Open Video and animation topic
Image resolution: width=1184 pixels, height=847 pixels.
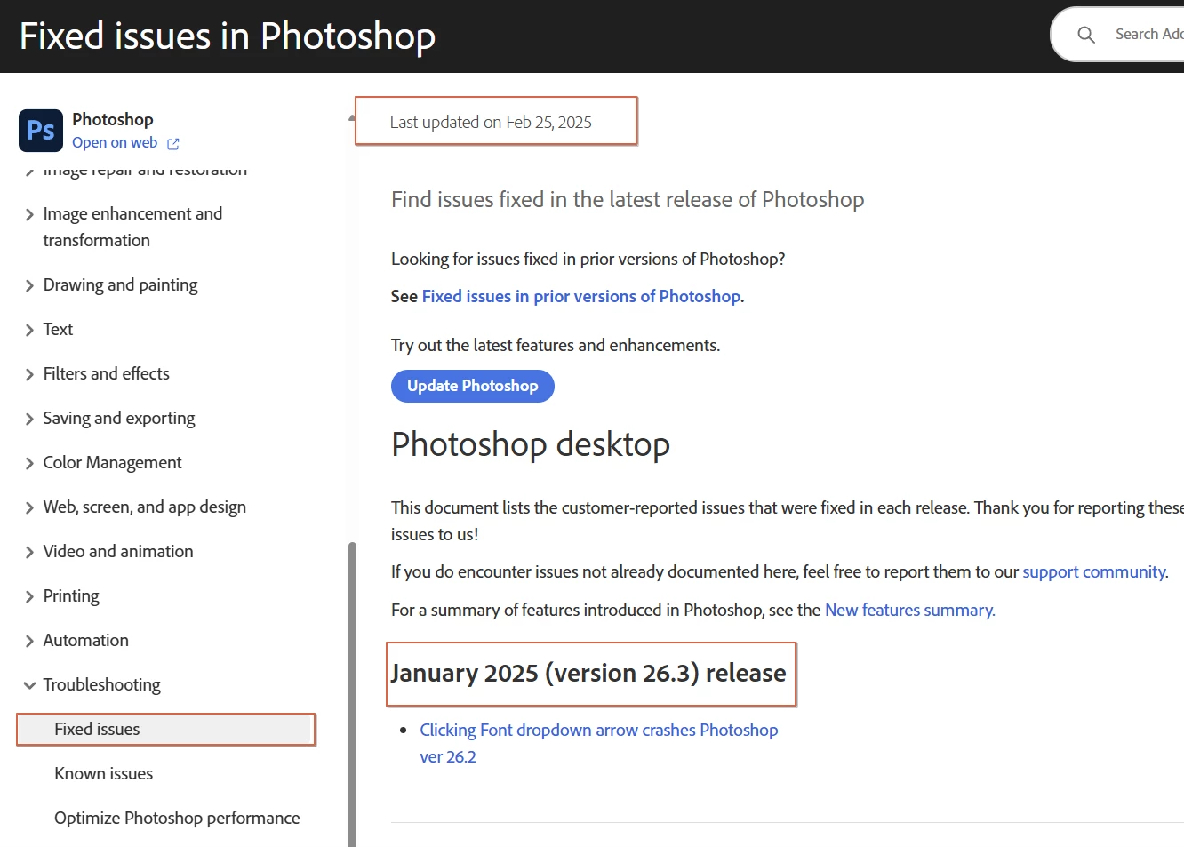tap(118, 551)
